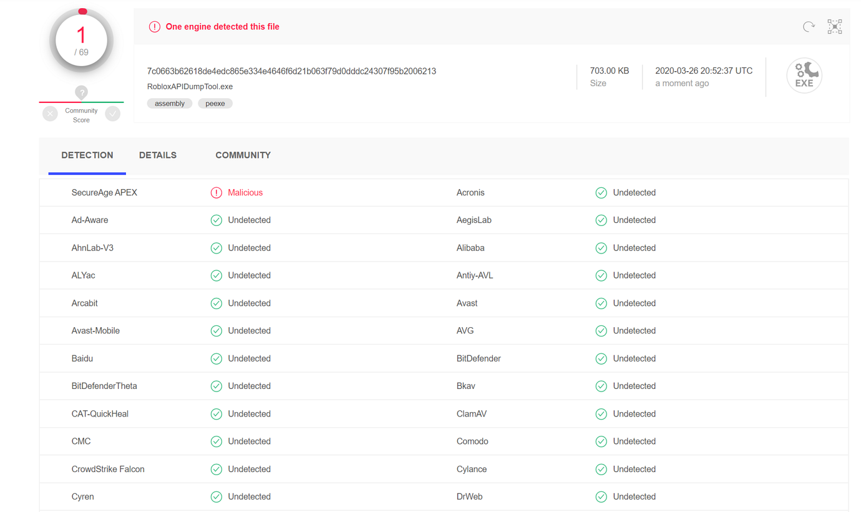Viewport: 861px width, 512px height.
Task: Open the peexe tag
Action: pos(215,103)
